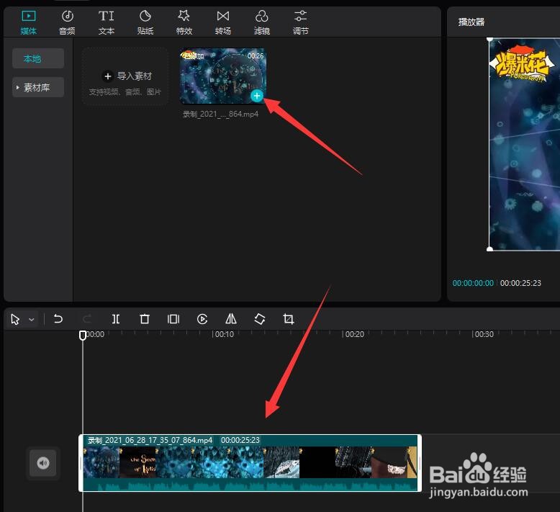Image resolution: width=560 pixels, height=512 pixels.
Task: Select the timeline clip 录制_2021_06_28_17_35_07_864.mp4
Action: (x=250, y=463)
